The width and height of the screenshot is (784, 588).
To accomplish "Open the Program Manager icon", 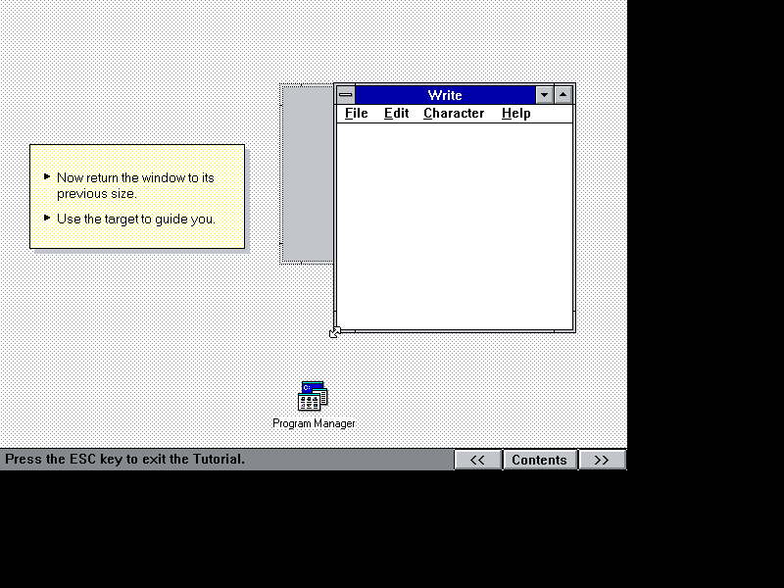I will [x=312, y=395].
